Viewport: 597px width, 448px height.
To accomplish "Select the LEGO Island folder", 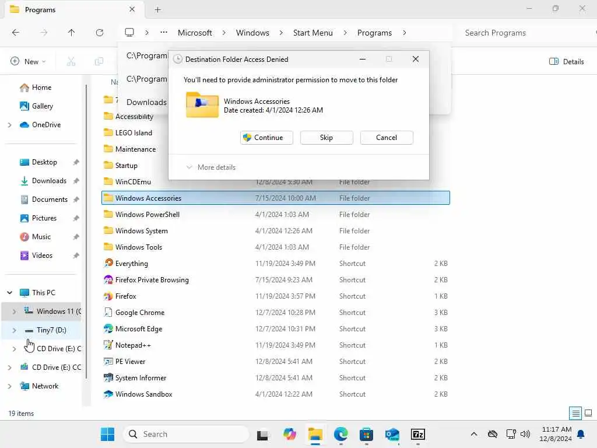I will pos(134,132).
